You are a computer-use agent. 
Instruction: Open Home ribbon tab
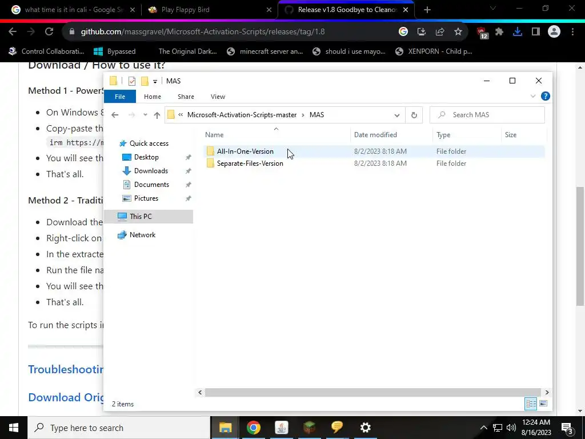click(x=152, y=97)
